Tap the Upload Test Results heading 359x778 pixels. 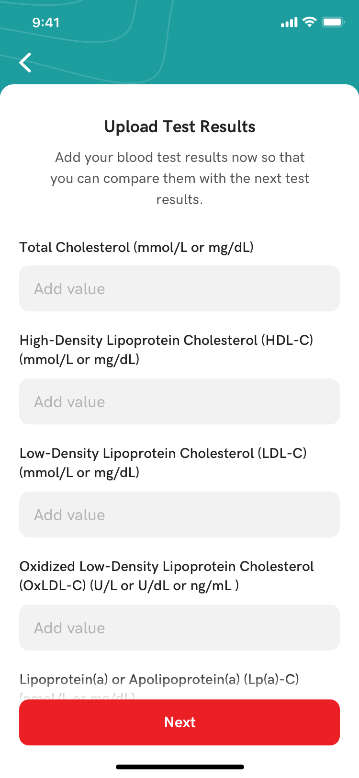click(x=179, y=127)
